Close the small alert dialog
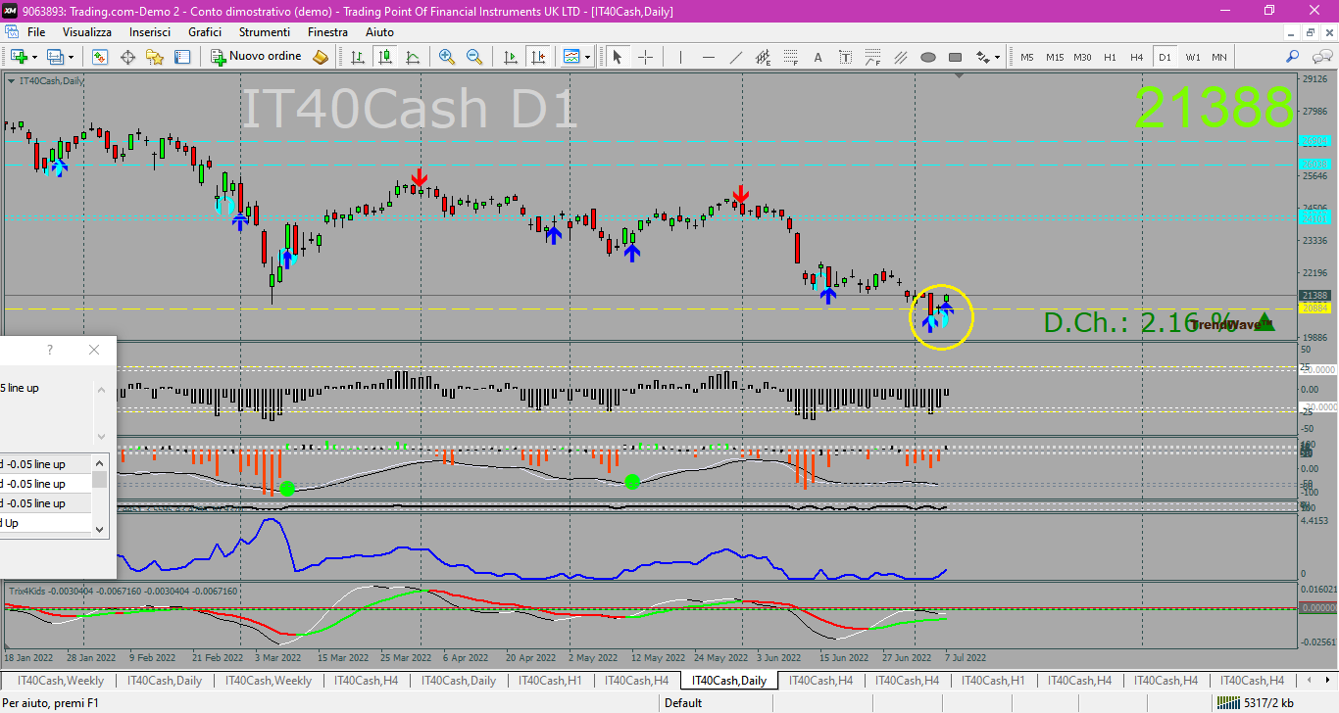 [x=94, y=350]
